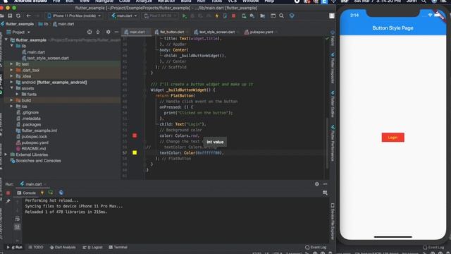This screenshot has height=254, width=451.
Task: Click hot restart green icon in Run panel
Action: [x=51, y=193]
